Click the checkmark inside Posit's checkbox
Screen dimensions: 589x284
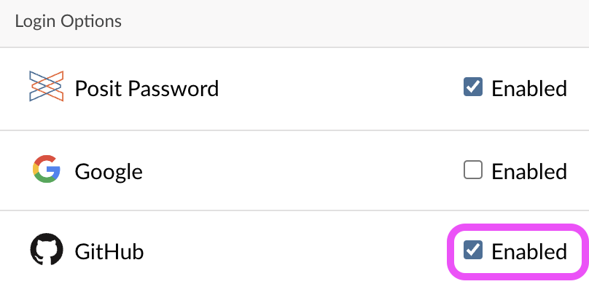coord(473,86)
